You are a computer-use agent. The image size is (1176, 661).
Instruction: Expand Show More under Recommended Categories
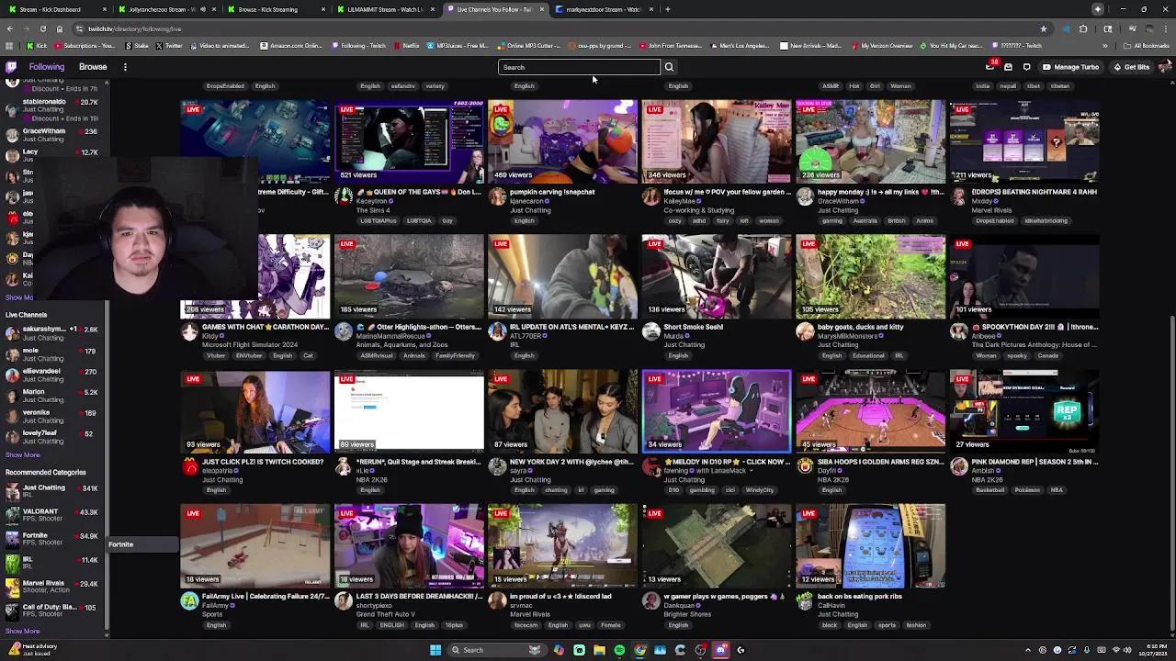tap(22, 632)
